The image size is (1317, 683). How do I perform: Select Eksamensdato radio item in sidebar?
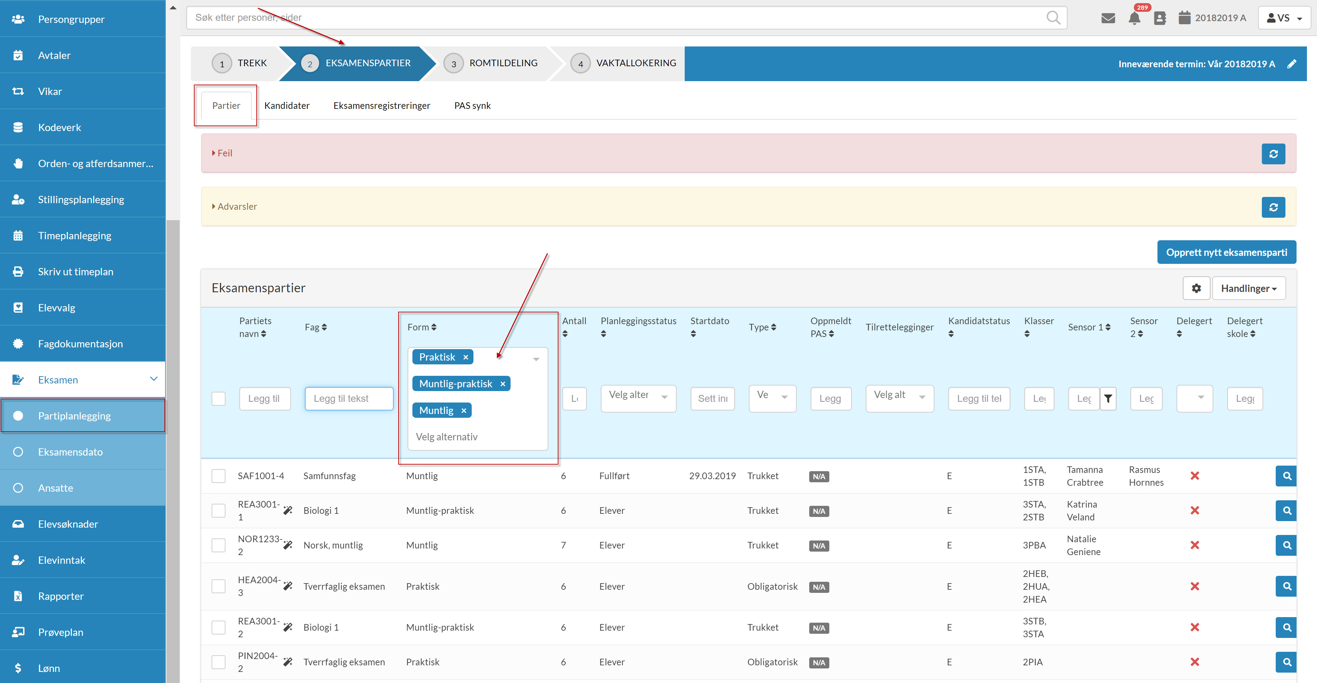pos(83,452)
